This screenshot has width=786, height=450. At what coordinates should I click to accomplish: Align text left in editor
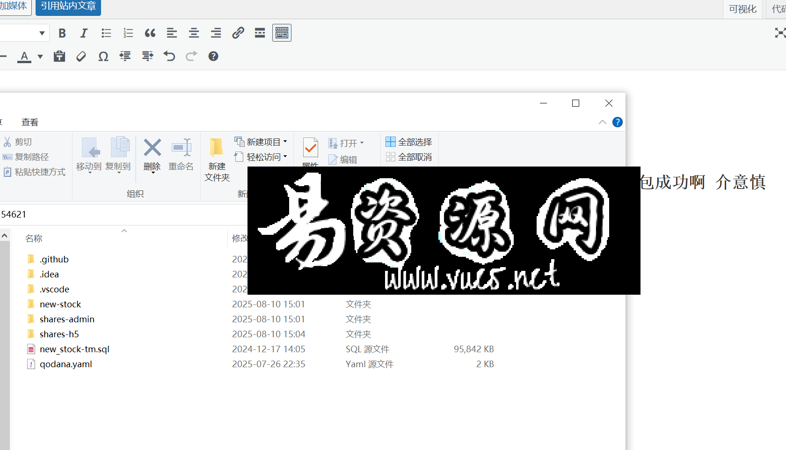[x=172, y=33]
